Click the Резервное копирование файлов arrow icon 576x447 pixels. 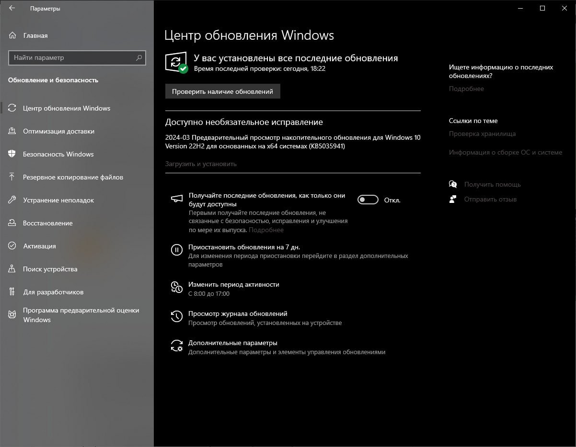point(12,177)
